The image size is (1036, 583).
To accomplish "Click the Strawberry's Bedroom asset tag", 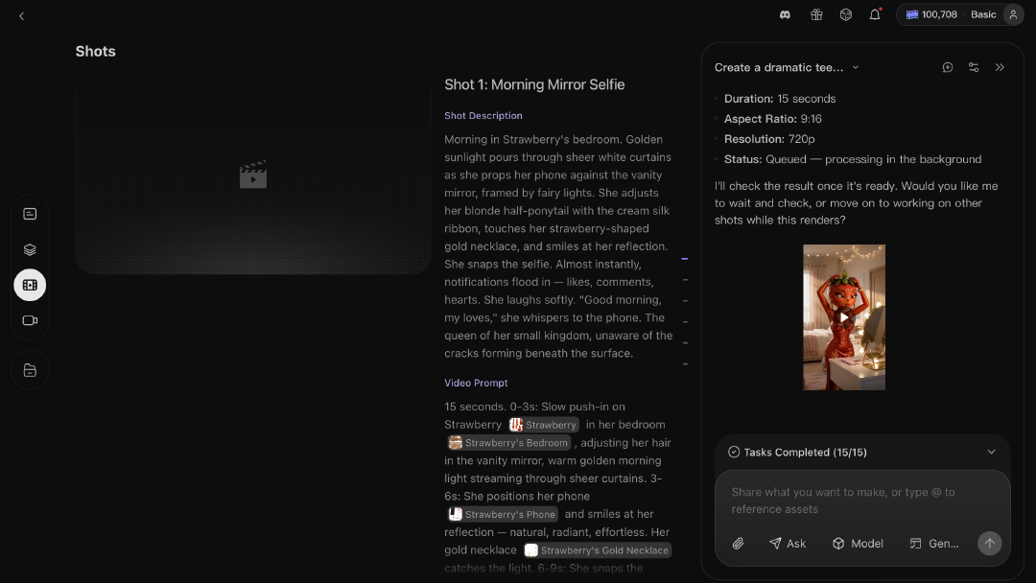I will [x=508, y=442].
